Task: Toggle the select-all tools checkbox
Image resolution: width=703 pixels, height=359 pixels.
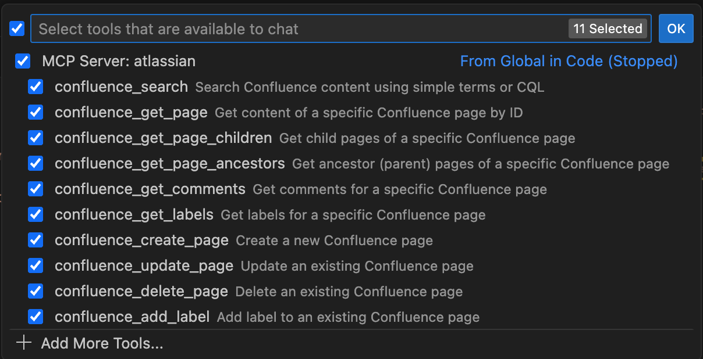Action: [x=17, y=28]
